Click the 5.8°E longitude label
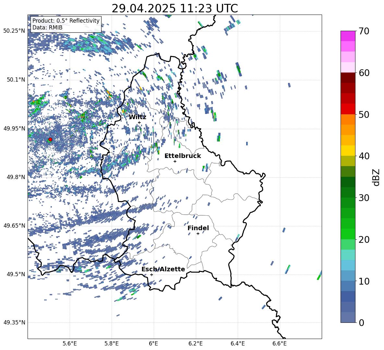Screen dimensions: 384x350 pos(112,344)
